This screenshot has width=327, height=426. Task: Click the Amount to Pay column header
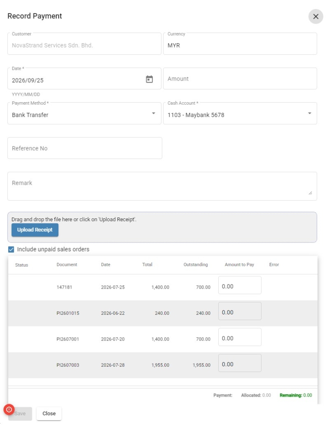[239, 265]
